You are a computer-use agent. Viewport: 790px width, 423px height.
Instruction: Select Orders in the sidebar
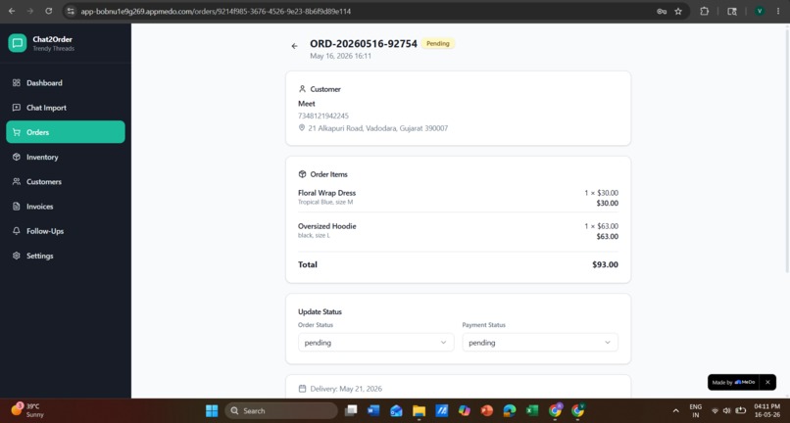(x=66, y=132)
